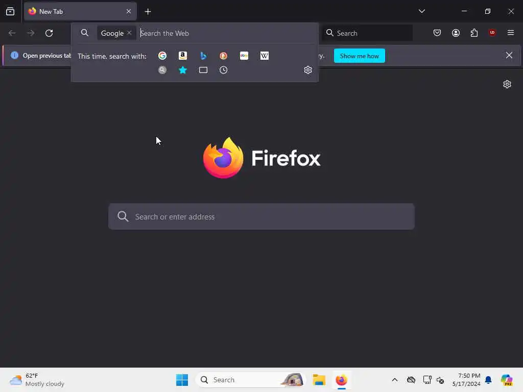This screenshot has height=392, width=523.
Task: Open the weather widget showing 62°F
Action: (37, 380)
